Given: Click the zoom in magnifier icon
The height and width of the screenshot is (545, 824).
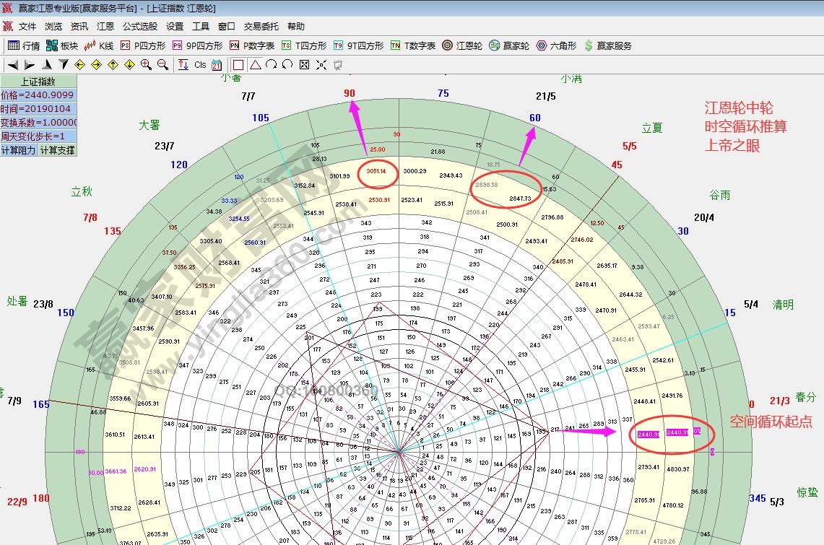Looking at the screenshot, I should coord(146,64).
